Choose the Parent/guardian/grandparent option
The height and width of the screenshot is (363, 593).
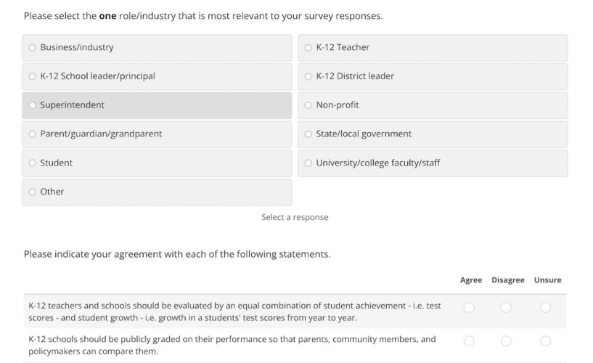coord(32,134)
